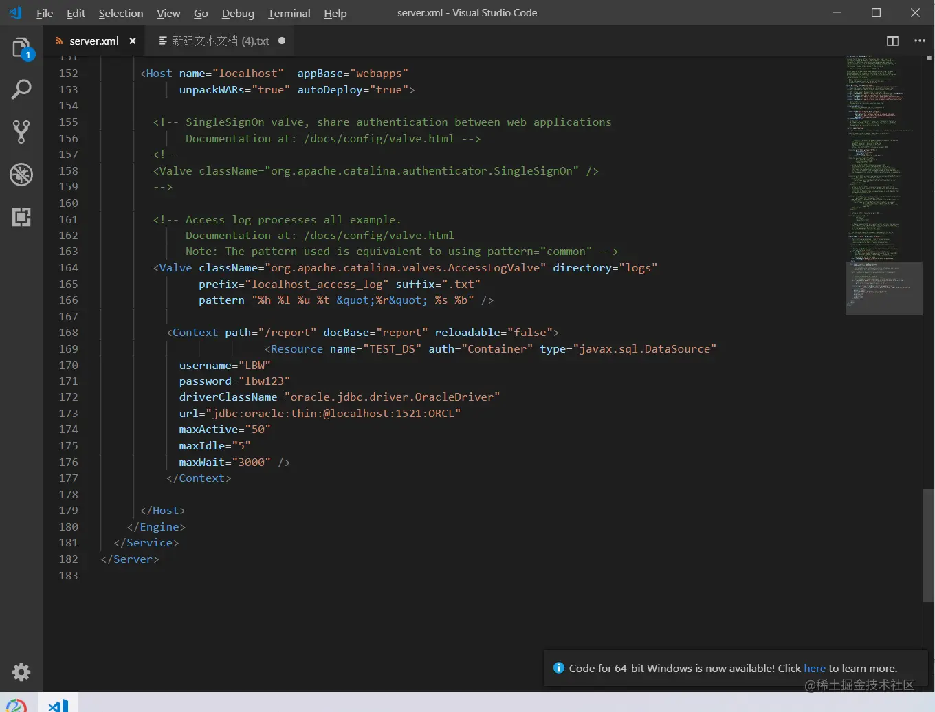
Task: Click the split editor icon
Action: click(892, 41)
